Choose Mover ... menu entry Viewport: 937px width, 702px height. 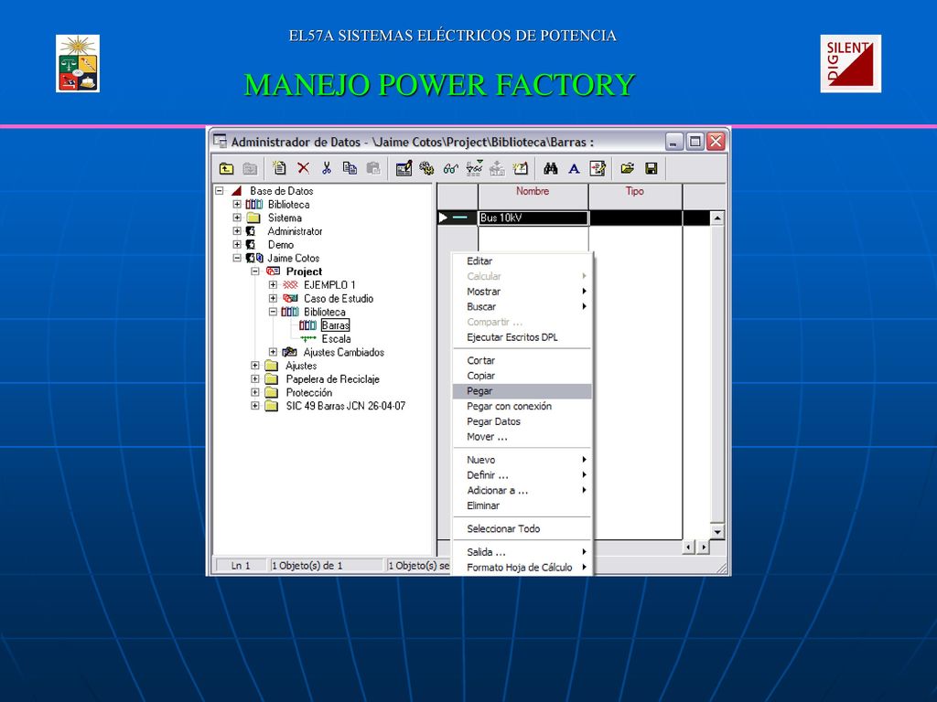[522, 437]
